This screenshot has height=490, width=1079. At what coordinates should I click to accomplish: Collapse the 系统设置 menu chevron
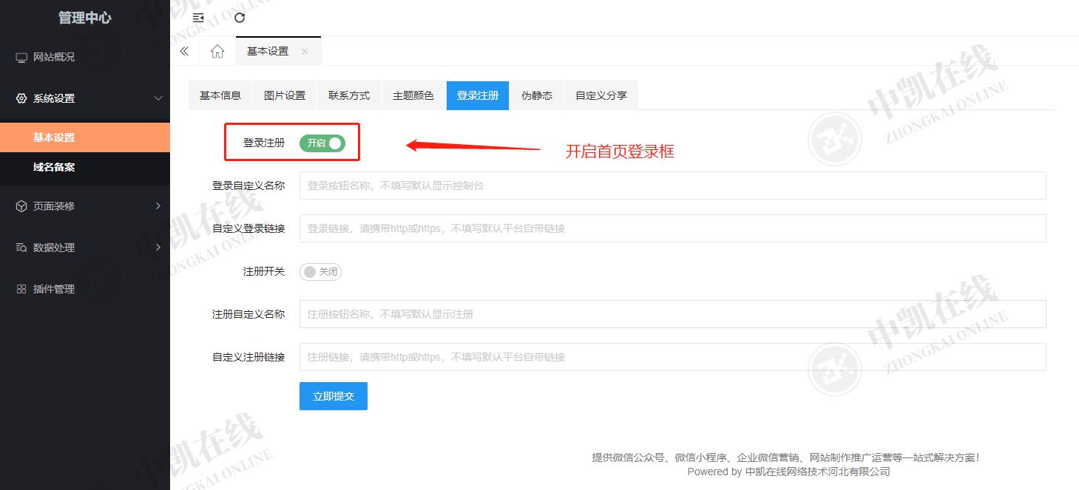tap(158, 98)
